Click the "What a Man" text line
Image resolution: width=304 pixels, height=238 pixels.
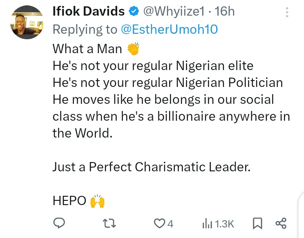coord(87,49)
